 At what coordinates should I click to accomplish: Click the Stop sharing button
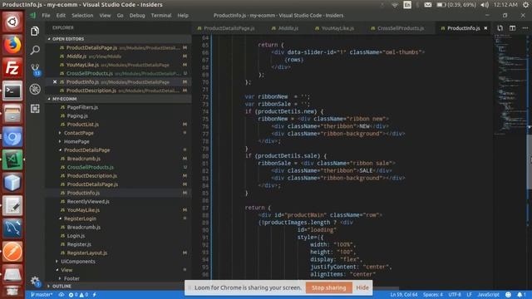point(329,287)
